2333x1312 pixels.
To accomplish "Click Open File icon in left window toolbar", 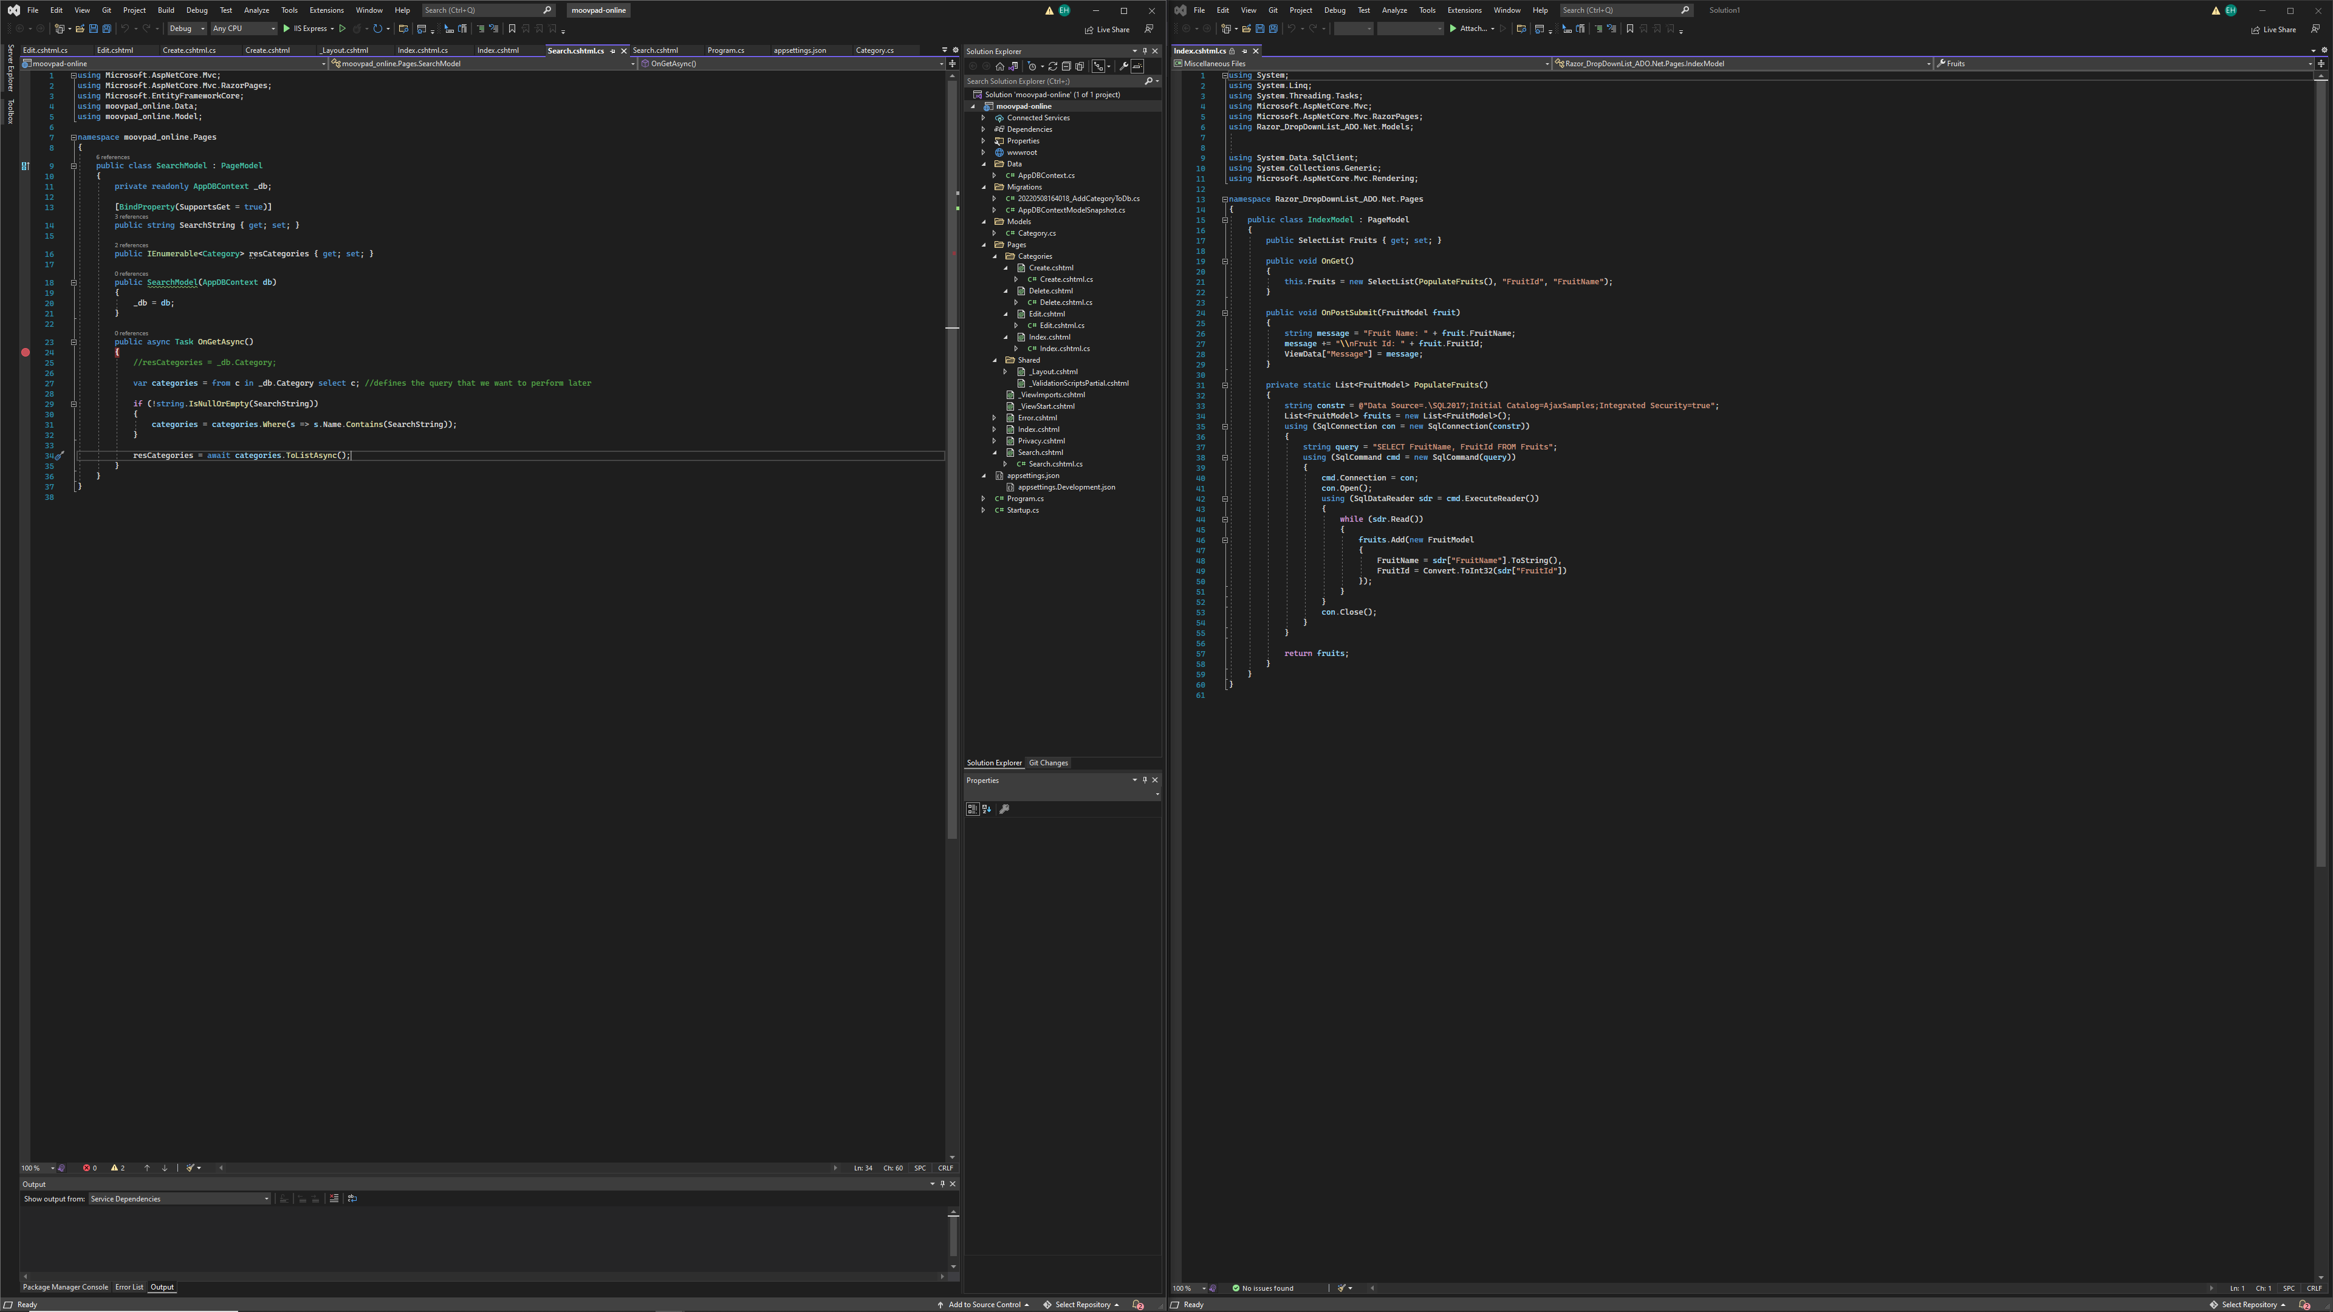I will [x=80, y=29].
